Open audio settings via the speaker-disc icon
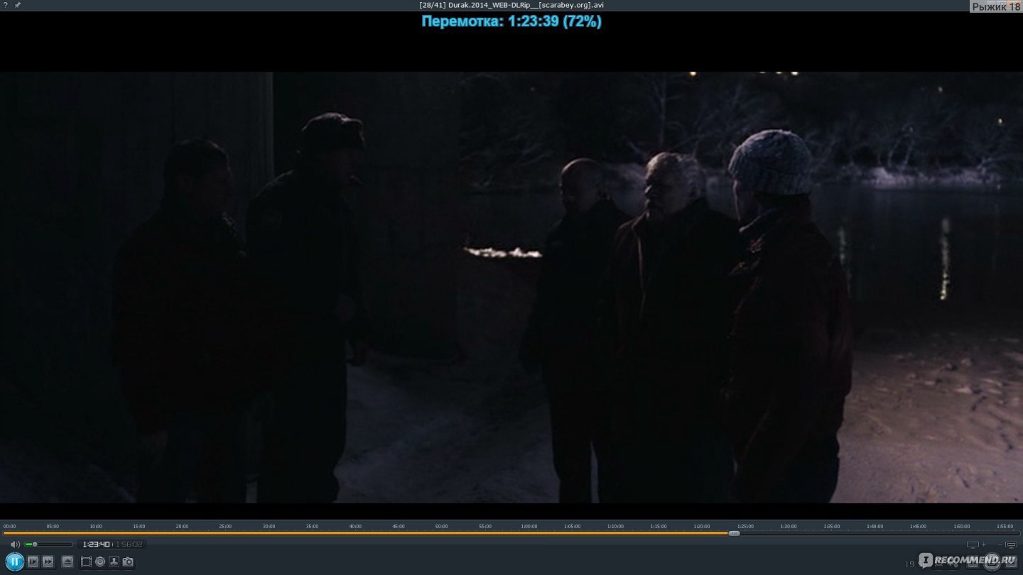The height and width of the screenshot is (575, 1023). click(100, 562)
